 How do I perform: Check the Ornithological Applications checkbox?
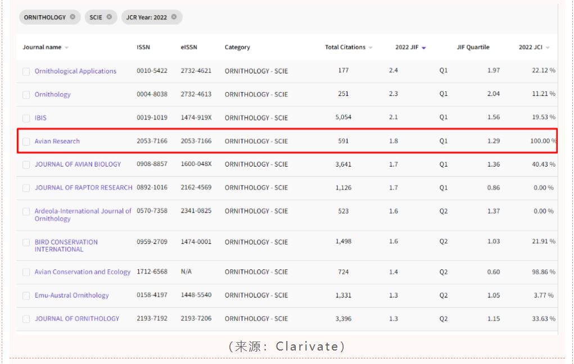pos(26,71)
